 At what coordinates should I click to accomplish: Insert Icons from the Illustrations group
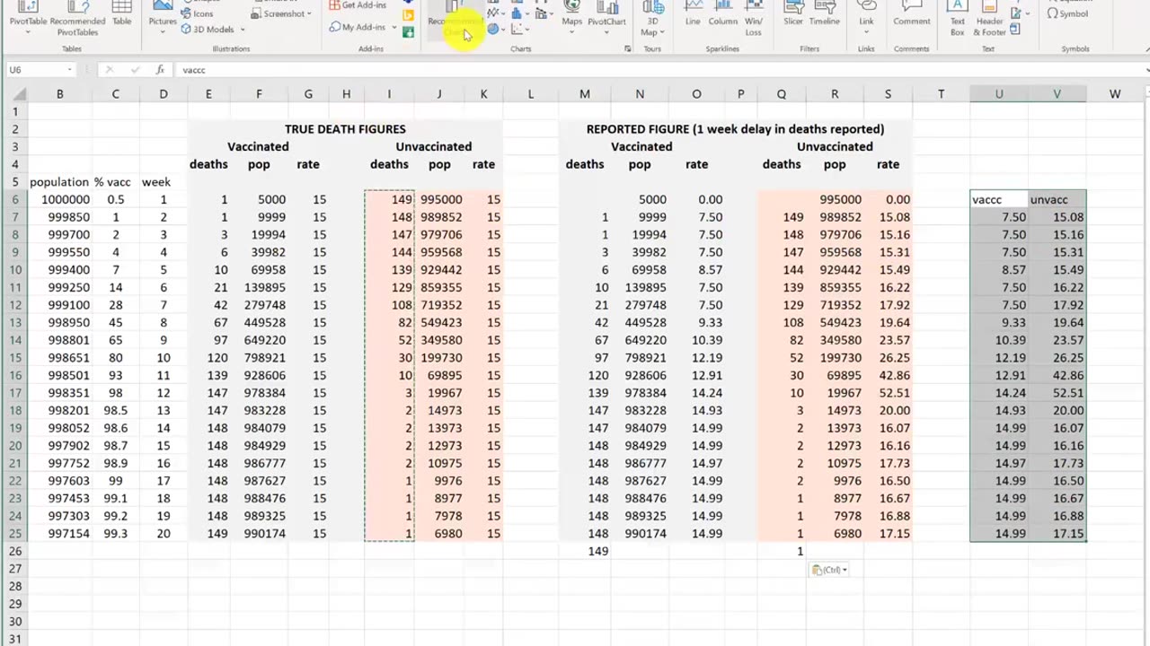pos(198,13)
